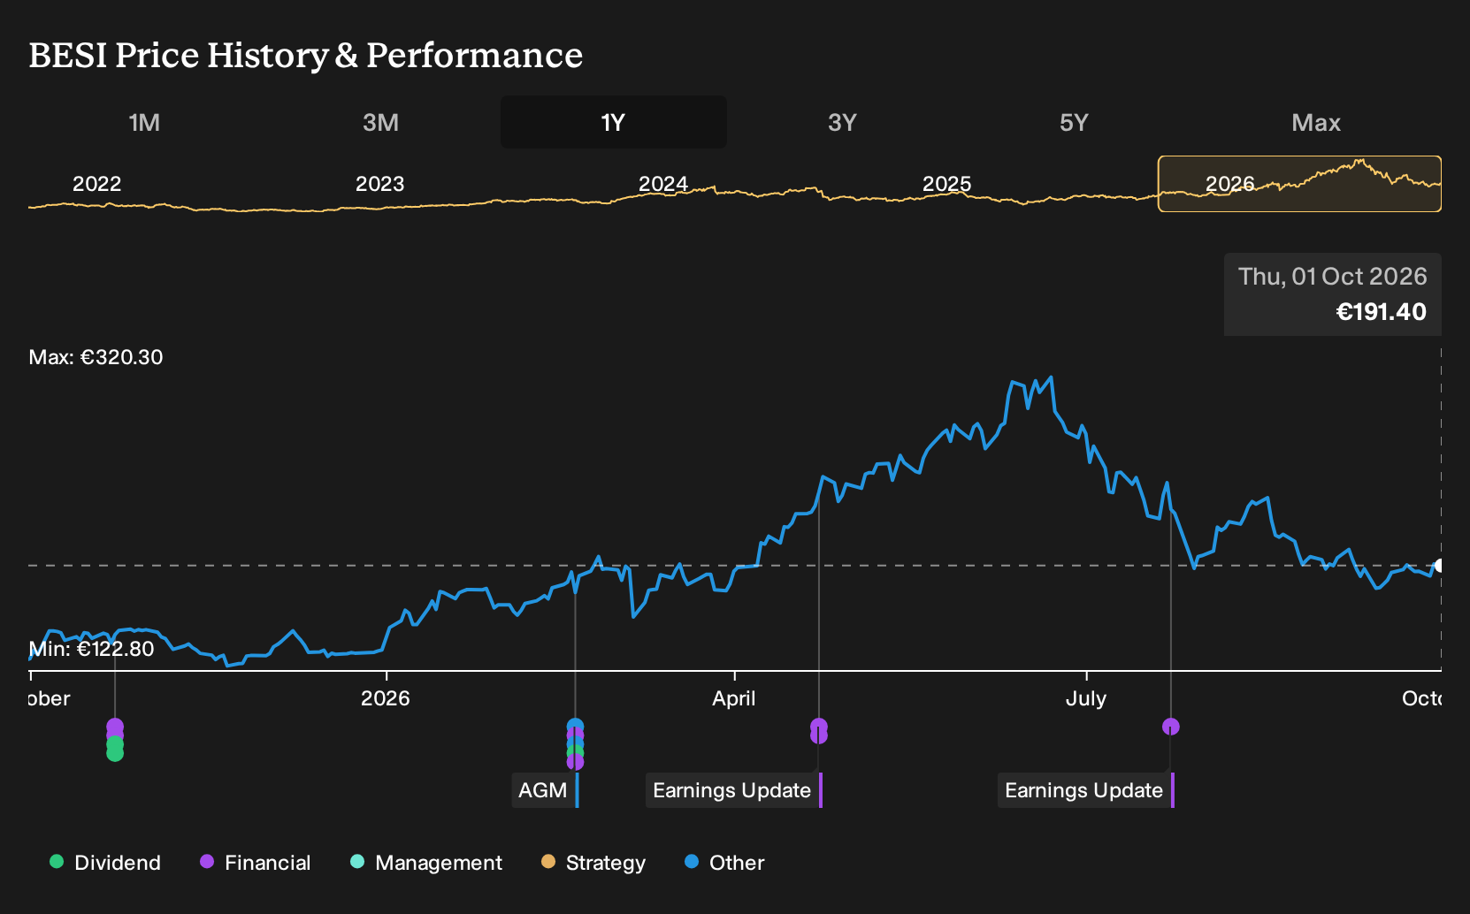
Task: Switch to the 3M time range
Action: click(380, 122)
